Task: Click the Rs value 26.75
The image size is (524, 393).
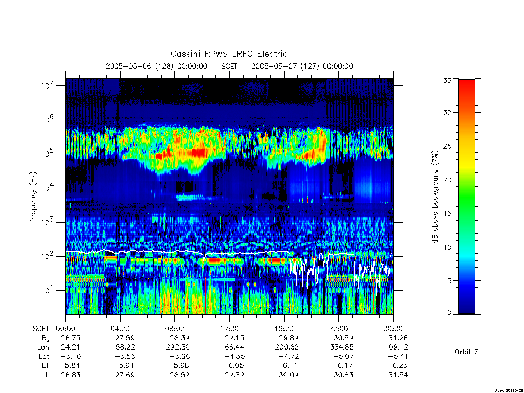Action: point(71,338)
